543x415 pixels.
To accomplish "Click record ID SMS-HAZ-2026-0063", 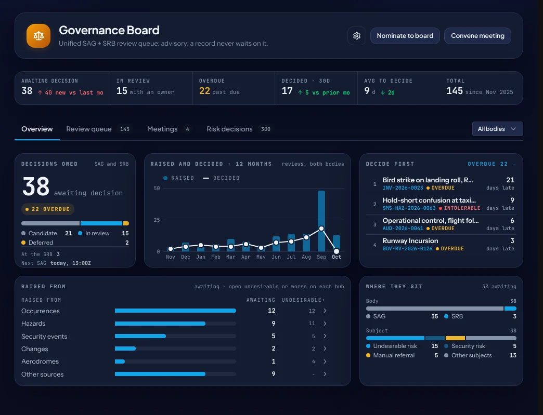I will (409, 208).
